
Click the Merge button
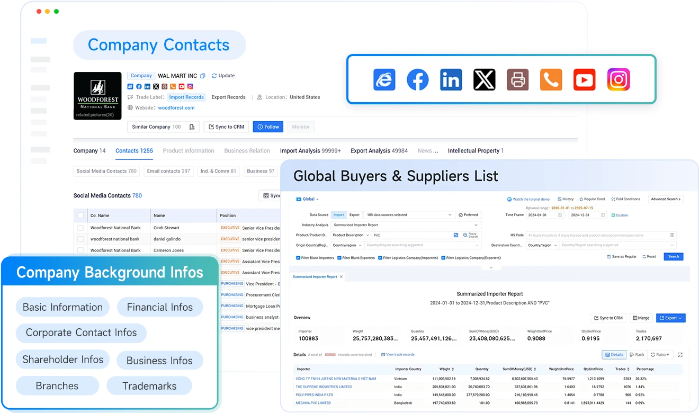(641, 318)
